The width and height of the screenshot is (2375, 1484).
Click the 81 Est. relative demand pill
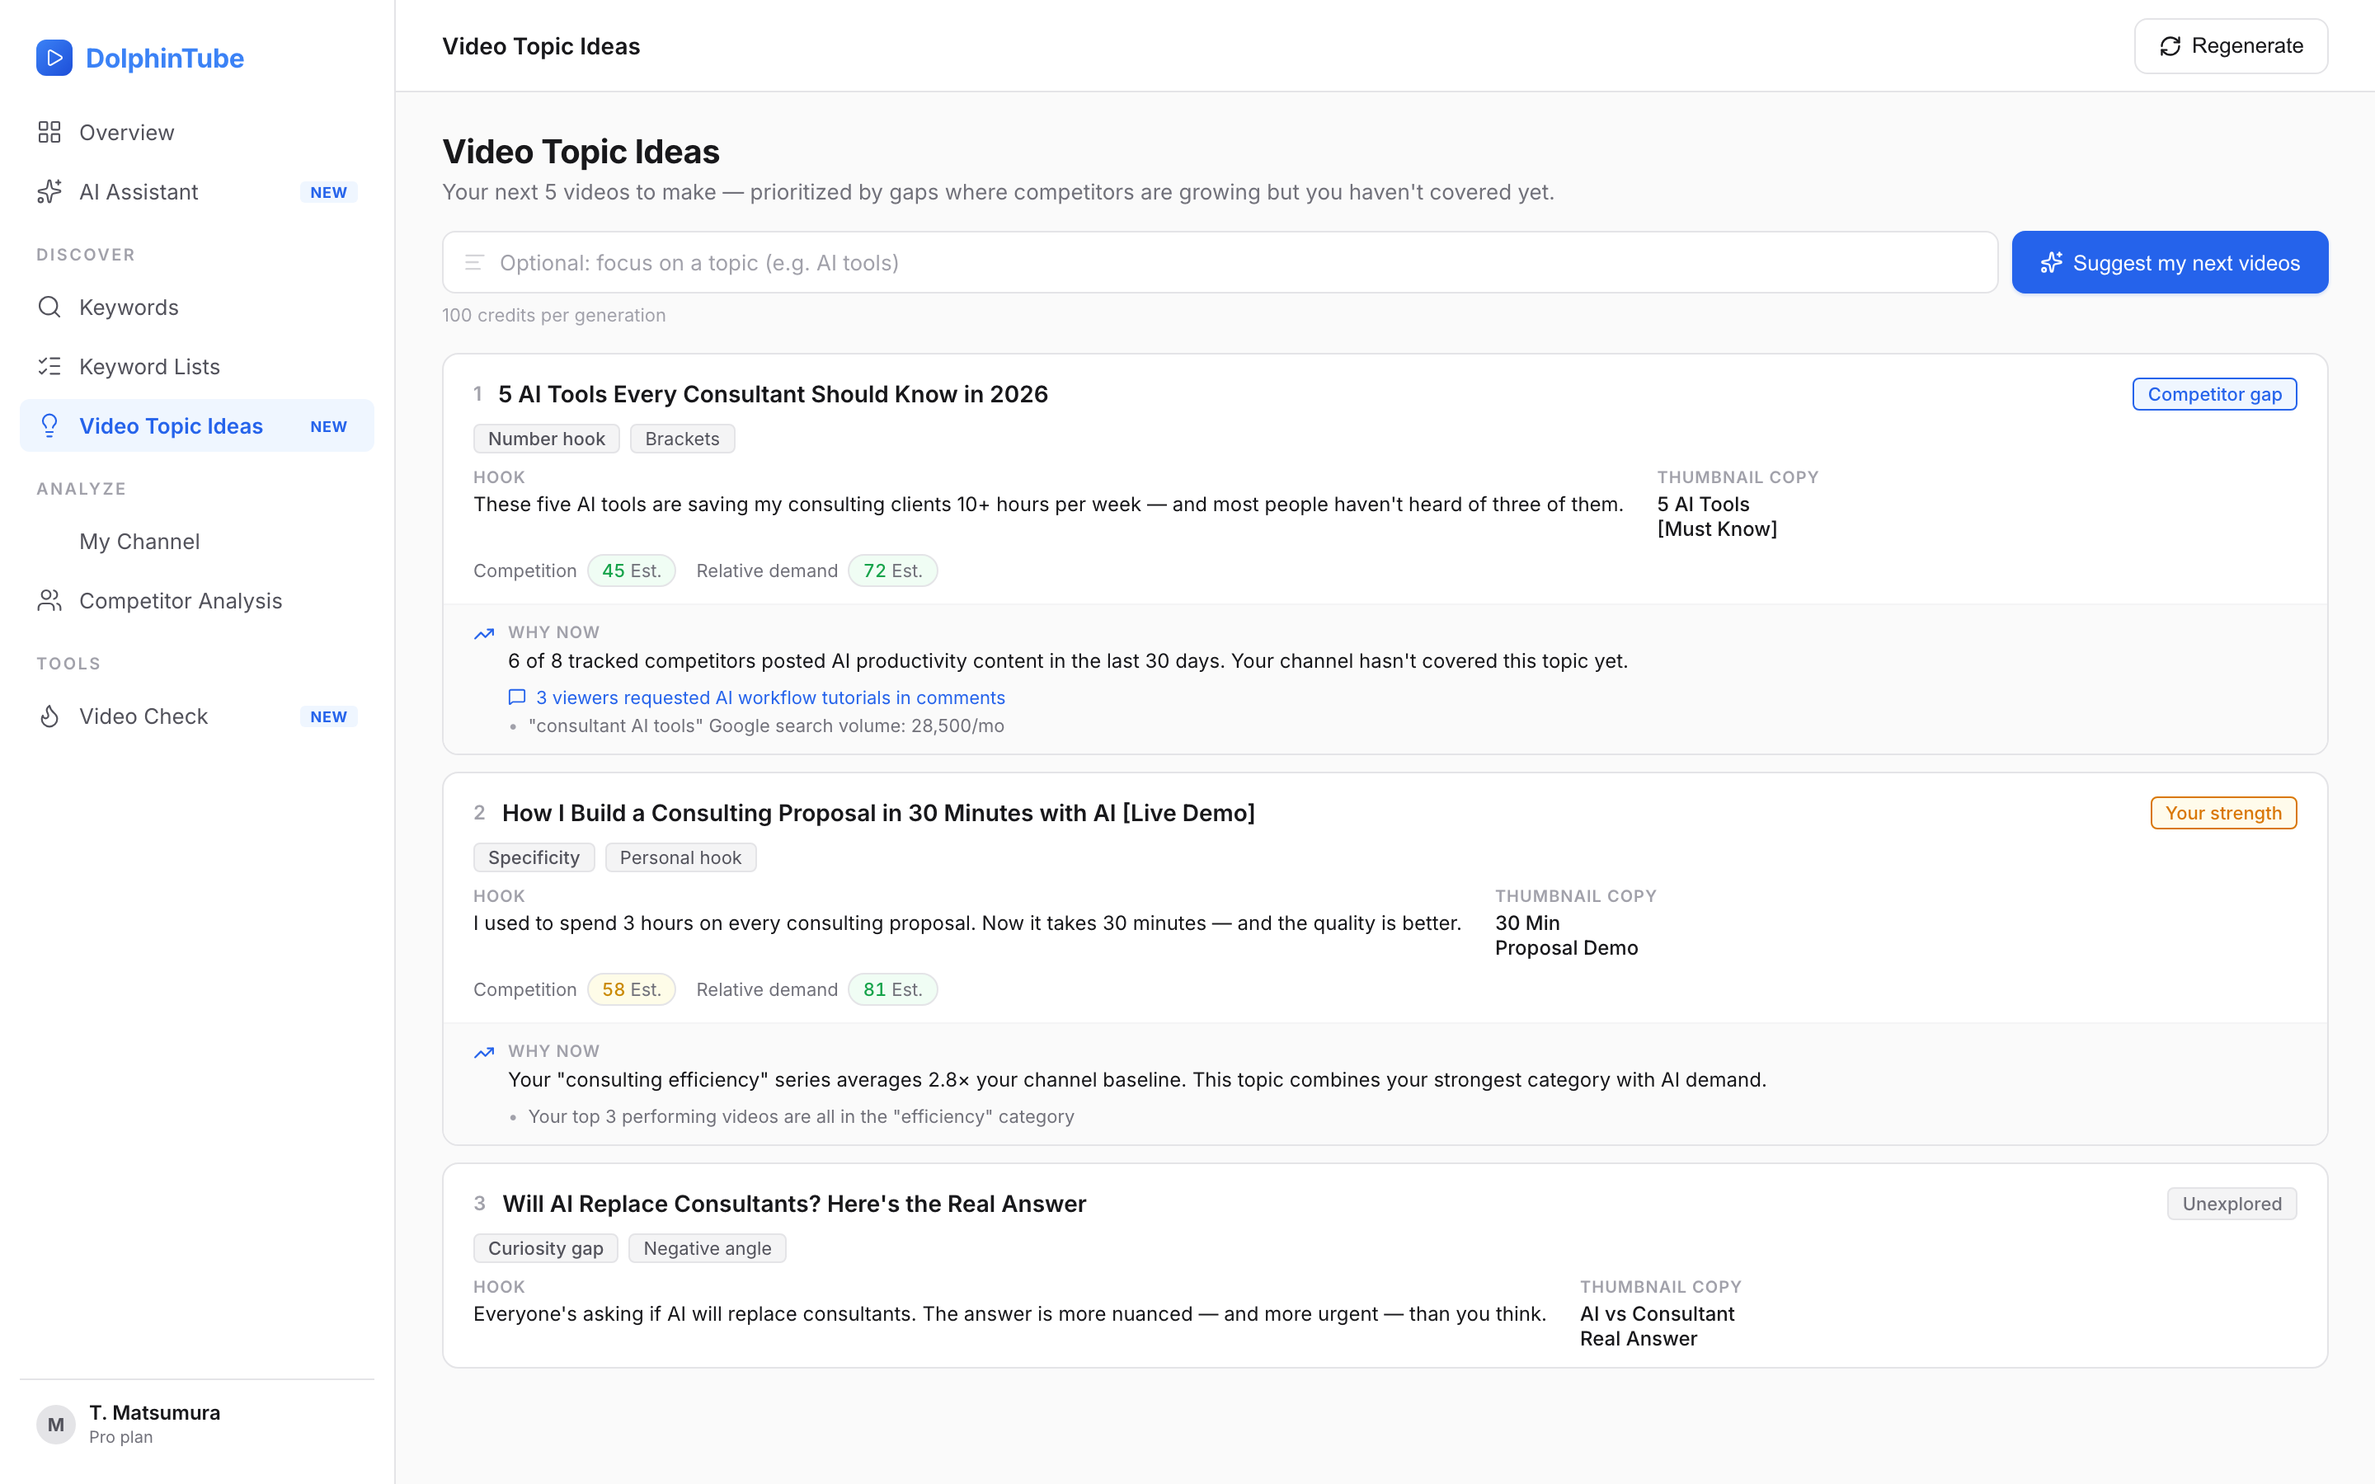tap(892, 989)
